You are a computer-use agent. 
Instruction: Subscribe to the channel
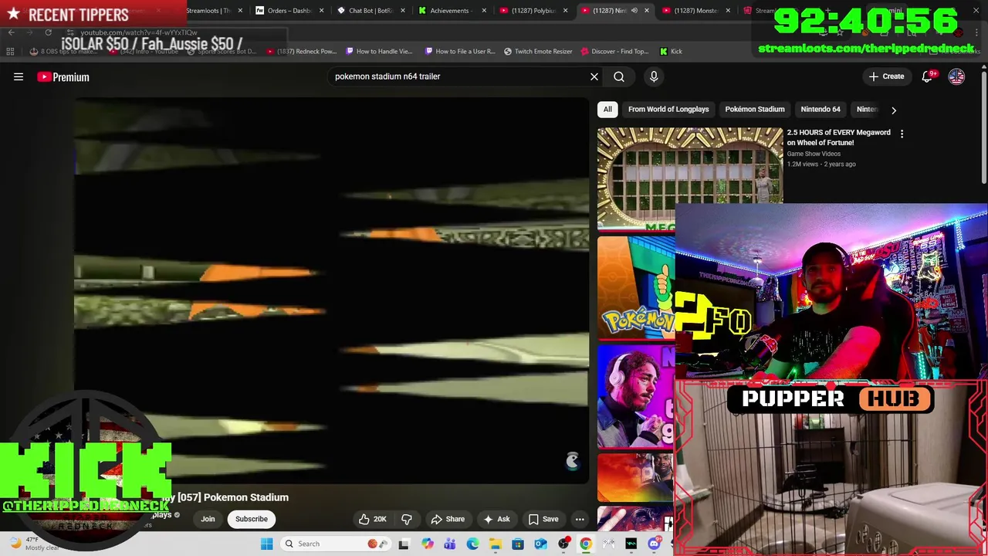(x=252, y=519)
